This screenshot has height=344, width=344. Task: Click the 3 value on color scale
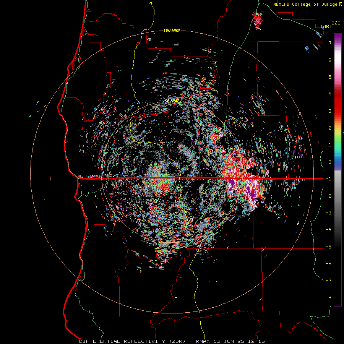[330, 111]
